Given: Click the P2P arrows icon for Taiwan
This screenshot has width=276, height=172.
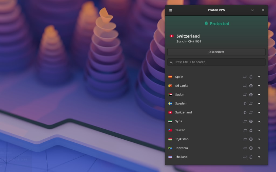Looking at the screenshot, I should [245, 130].
